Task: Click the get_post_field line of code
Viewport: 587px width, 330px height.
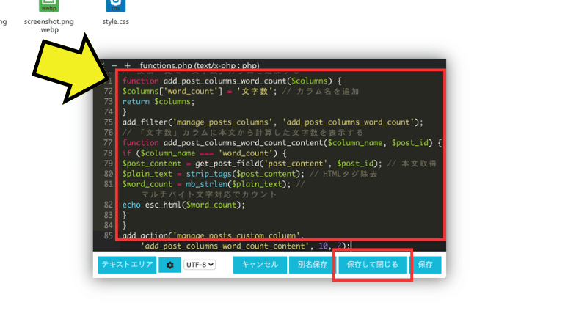Action: point(257,164)
